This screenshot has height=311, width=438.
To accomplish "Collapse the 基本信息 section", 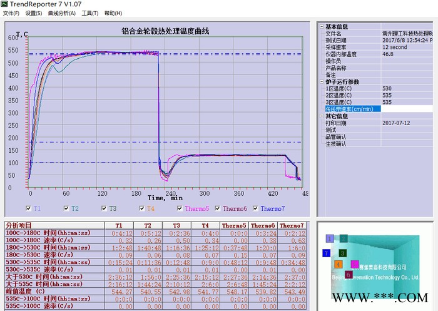I will [322, 26].
